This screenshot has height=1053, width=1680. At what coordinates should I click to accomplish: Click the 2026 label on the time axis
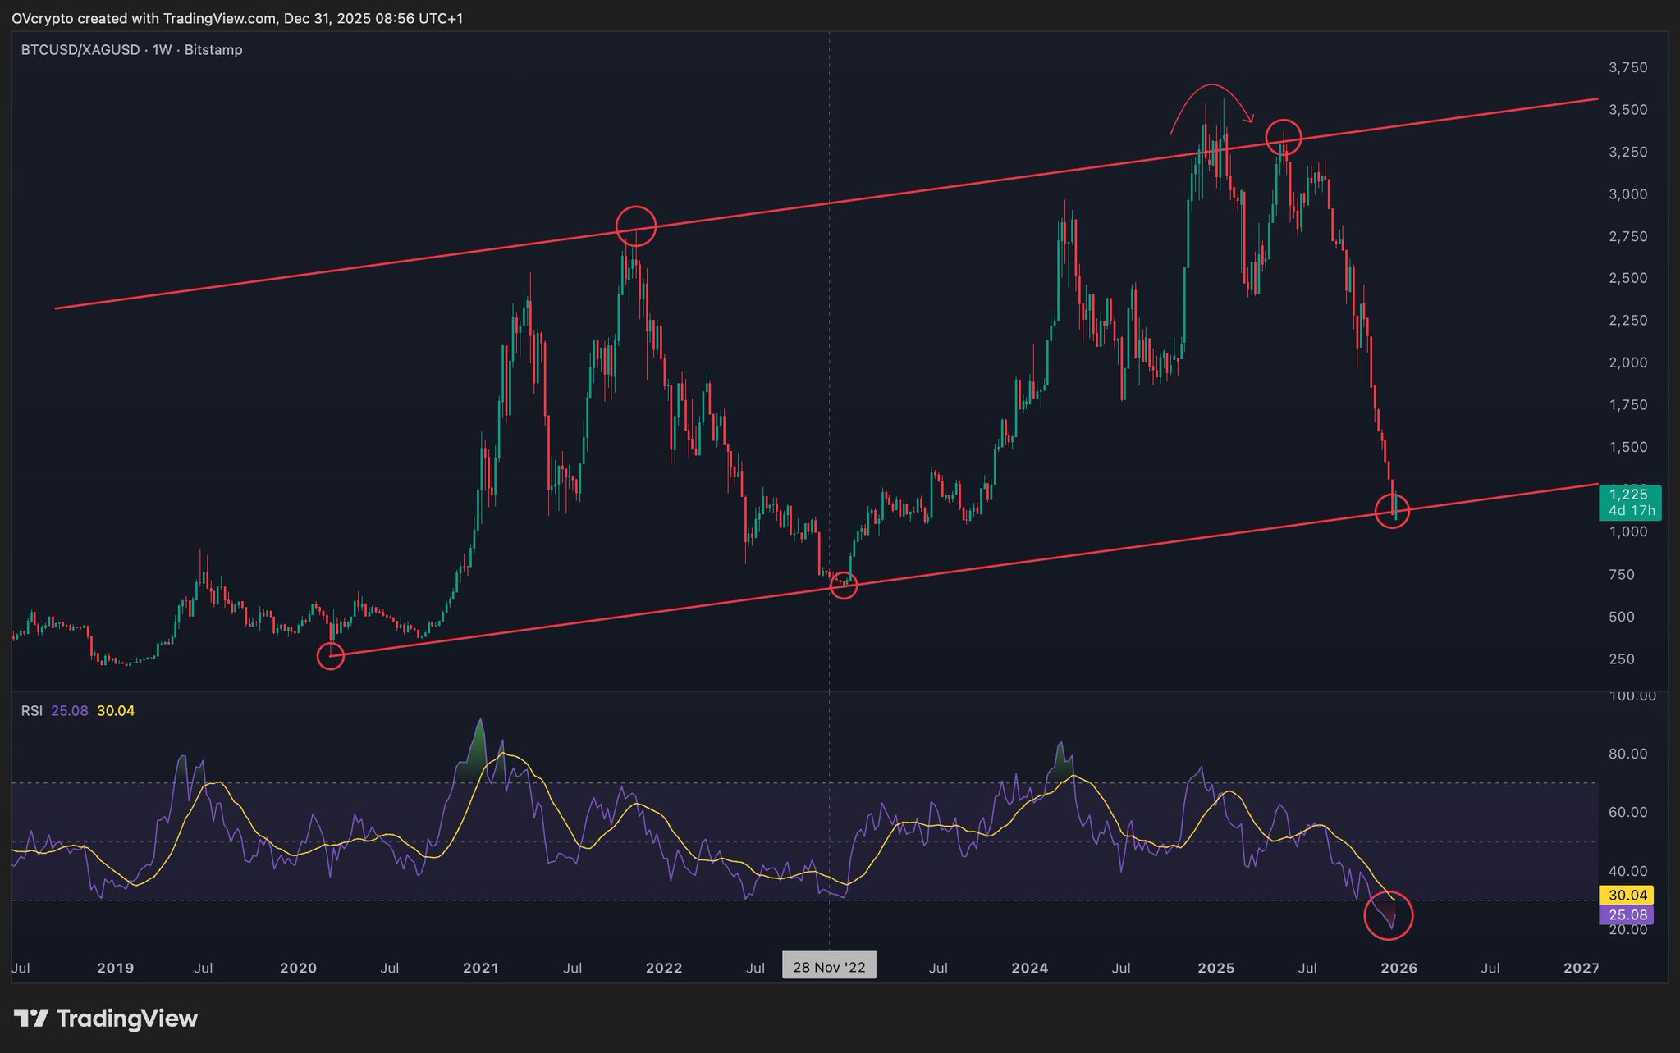click(1398, 968)
